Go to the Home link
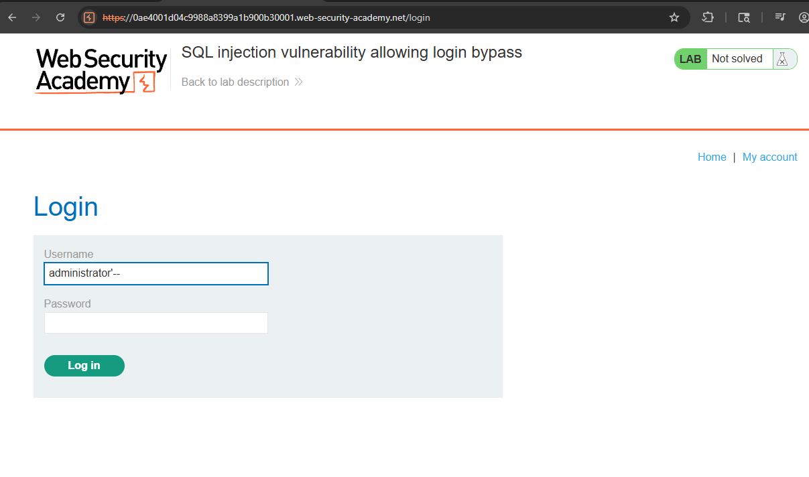 point(712,157)
